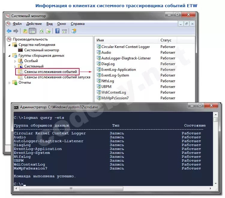Click the Системный монитор title bar icon

pyautogui.click(x=7, y=16)
